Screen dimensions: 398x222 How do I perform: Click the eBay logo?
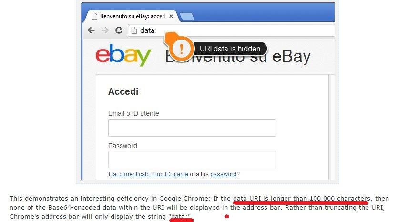pyautogui.click(x=123, y=55)
